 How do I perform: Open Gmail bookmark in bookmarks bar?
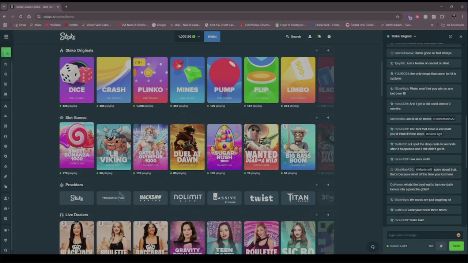(x=19, y=25)
